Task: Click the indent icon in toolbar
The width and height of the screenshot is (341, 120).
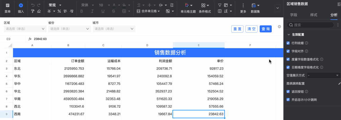Action: 172,5
